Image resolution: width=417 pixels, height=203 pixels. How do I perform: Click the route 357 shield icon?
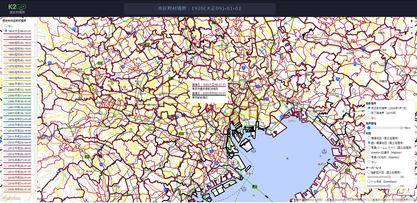(281, 117)
